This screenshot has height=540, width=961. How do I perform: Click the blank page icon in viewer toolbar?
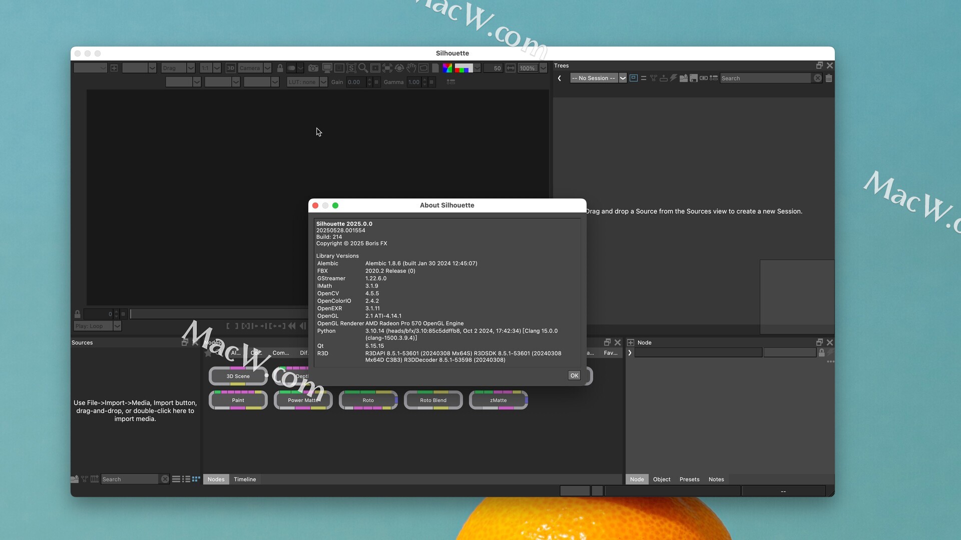(x=435, y=68)
